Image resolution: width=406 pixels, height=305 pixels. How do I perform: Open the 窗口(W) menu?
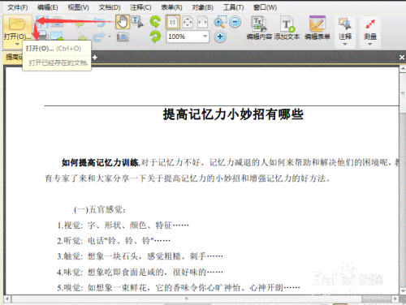click(265, 7)
